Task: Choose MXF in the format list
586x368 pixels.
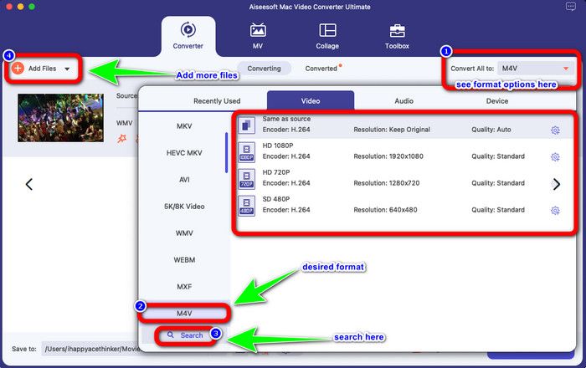Action: click(x=184, y=287)
